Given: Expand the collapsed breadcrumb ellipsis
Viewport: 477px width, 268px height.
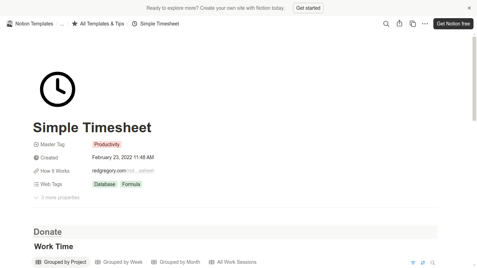Looking at the screenshot, I should (x=62, y=24).
